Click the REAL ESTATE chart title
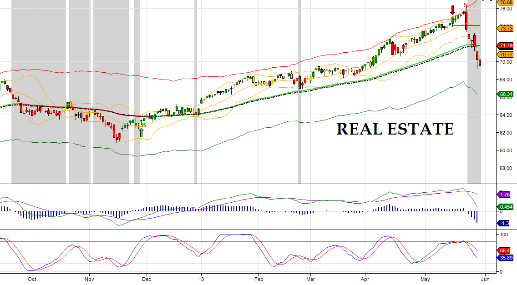This screenshot has height=285, width=517. 395,129
